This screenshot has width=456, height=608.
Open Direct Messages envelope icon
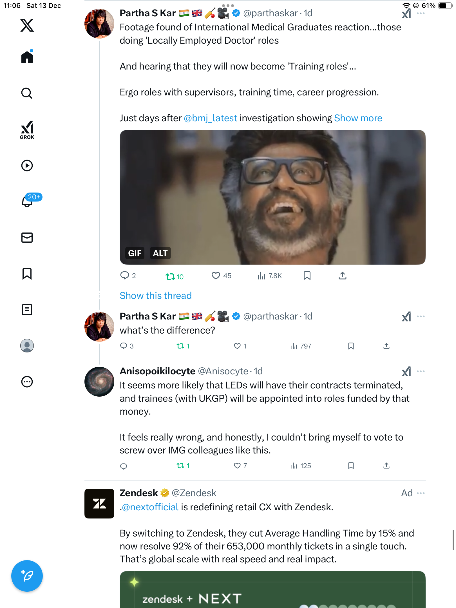click(27, 238)
